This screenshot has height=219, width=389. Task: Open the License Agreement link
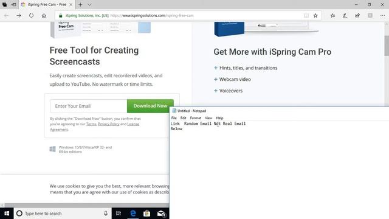point(95,127)
